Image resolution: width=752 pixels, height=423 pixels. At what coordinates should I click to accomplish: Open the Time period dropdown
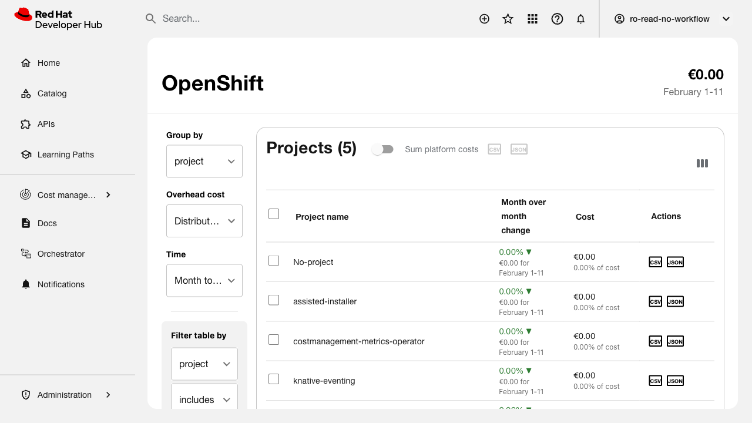(x=204, y=280)
